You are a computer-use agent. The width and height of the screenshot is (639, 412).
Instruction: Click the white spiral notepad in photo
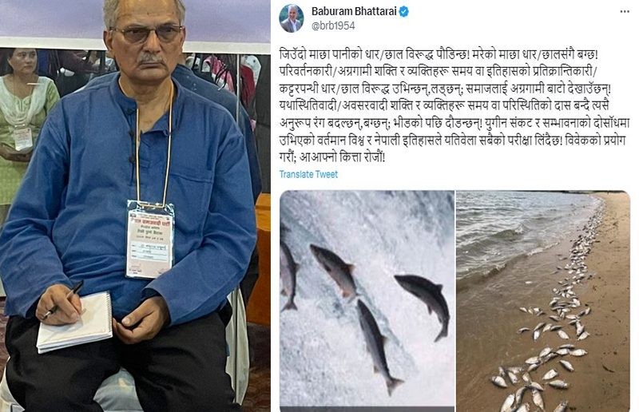tap(75, 323)
